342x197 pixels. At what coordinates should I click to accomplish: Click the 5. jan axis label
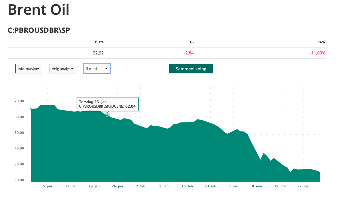click(x=47, y=186)
